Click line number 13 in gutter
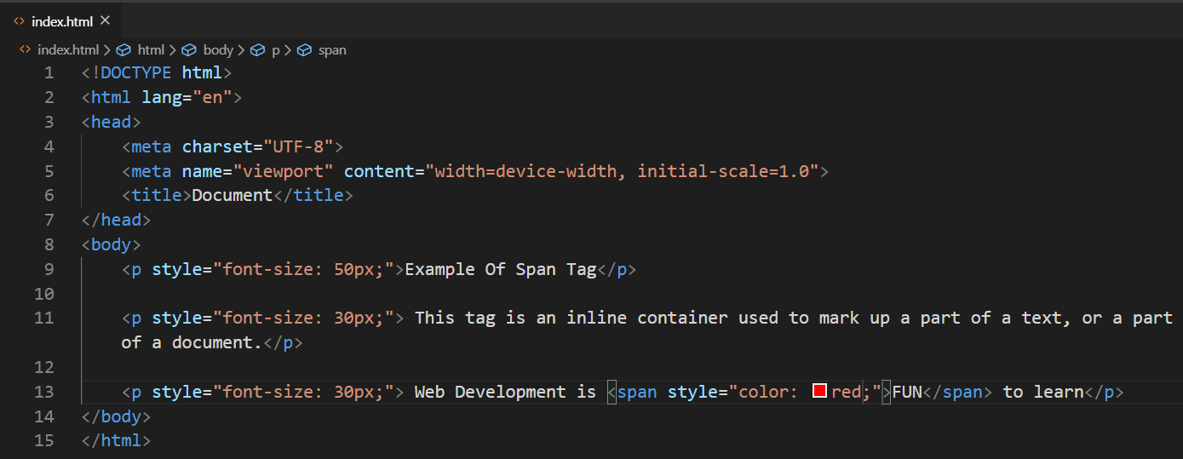 (x=43, y=392)
